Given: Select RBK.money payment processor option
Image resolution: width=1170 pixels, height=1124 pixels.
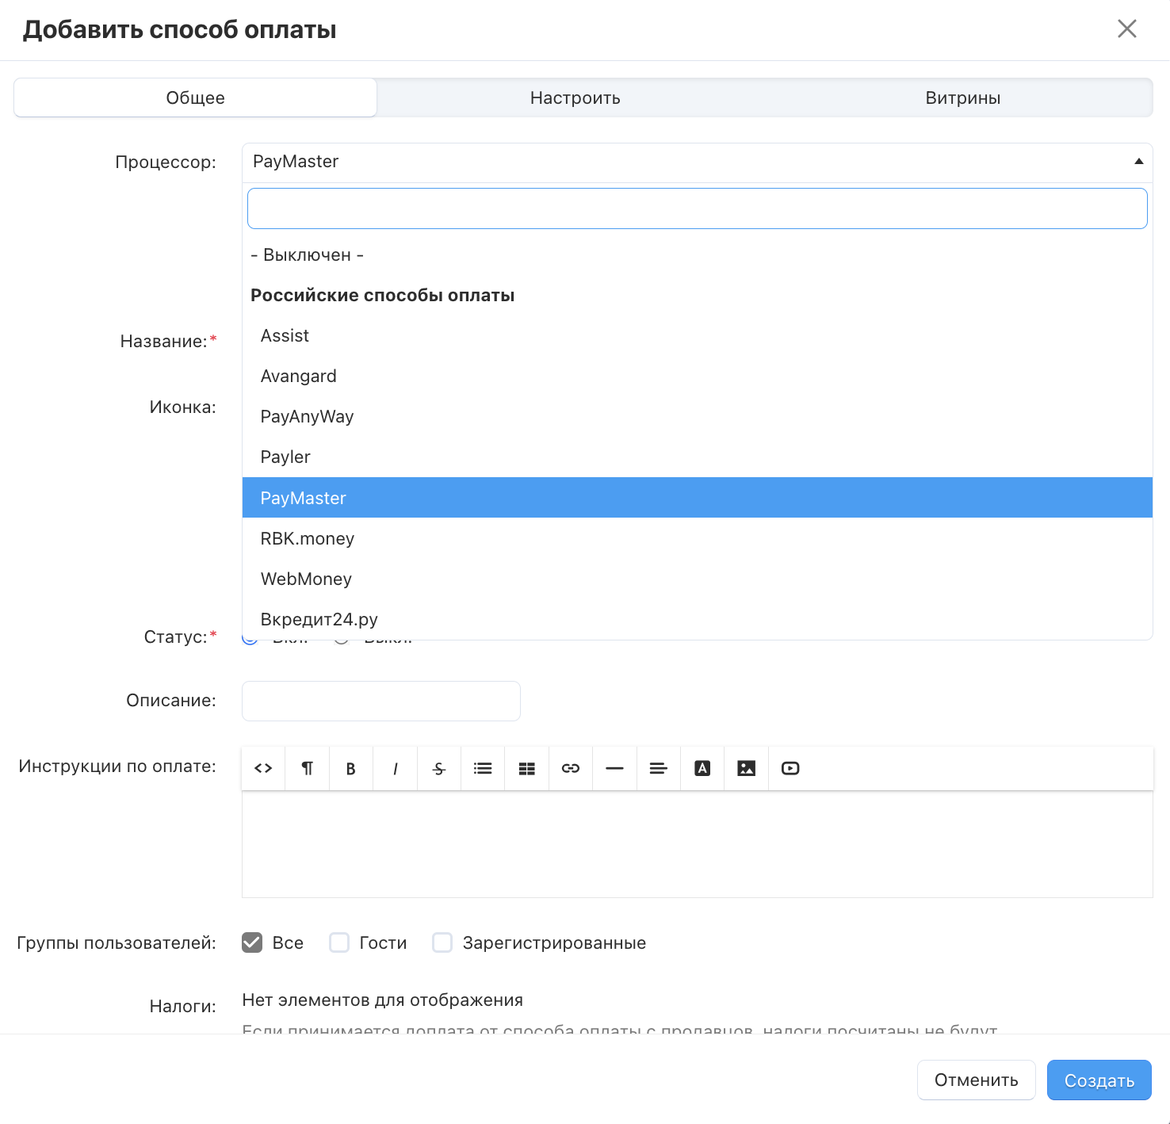Looking at the screenshot, I should (x=308, y=539).
